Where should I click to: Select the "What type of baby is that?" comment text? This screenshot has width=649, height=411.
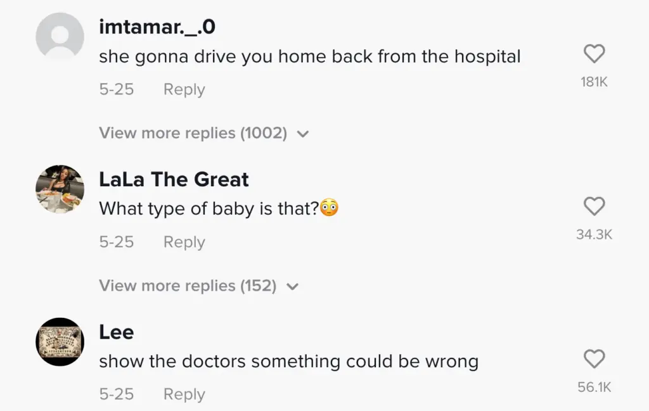pyautogui.click(x=209, y=208)
